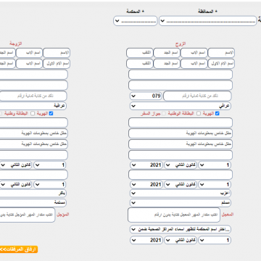Click husband's اسم الجد field in mother's name row
Image resolution: width=261 pixels, height=261 pixels.
click(x=167, y=64)
